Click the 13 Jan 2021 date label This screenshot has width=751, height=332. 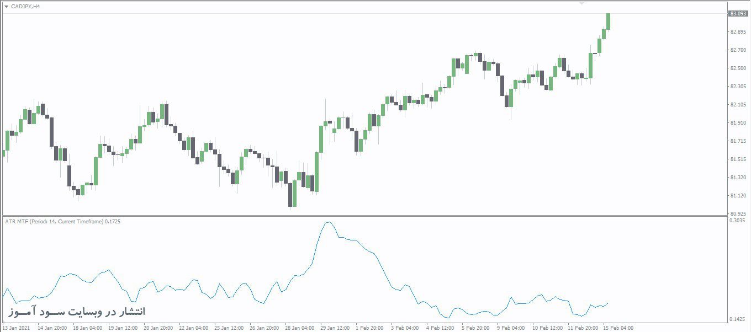16,328
